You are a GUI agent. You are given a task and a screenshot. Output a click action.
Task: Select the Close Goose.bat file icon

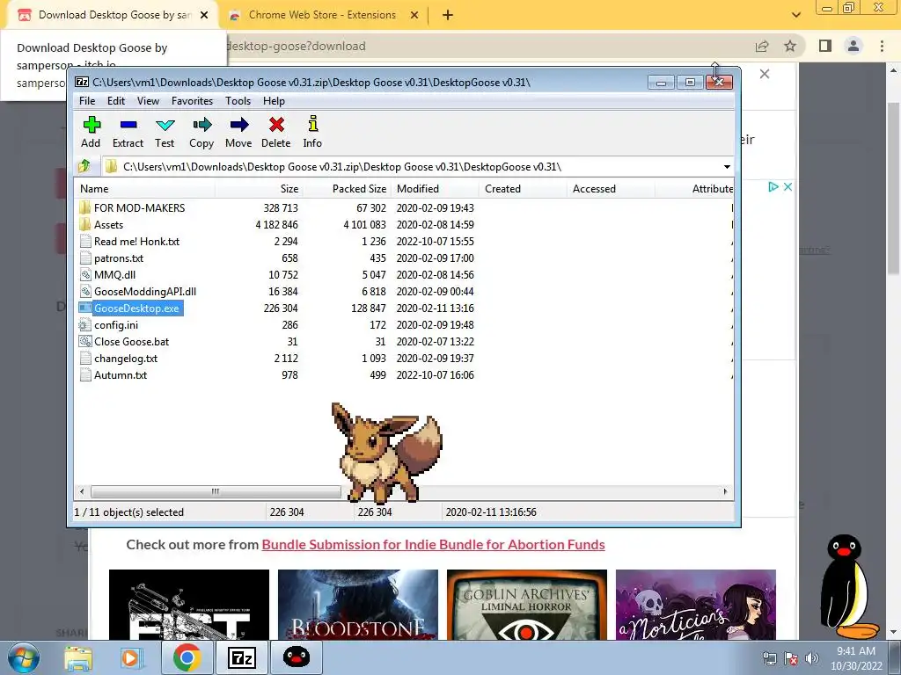[85, 342]
